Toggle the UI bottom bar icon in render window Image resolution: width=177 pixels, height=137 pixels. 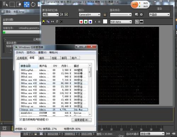141,22
